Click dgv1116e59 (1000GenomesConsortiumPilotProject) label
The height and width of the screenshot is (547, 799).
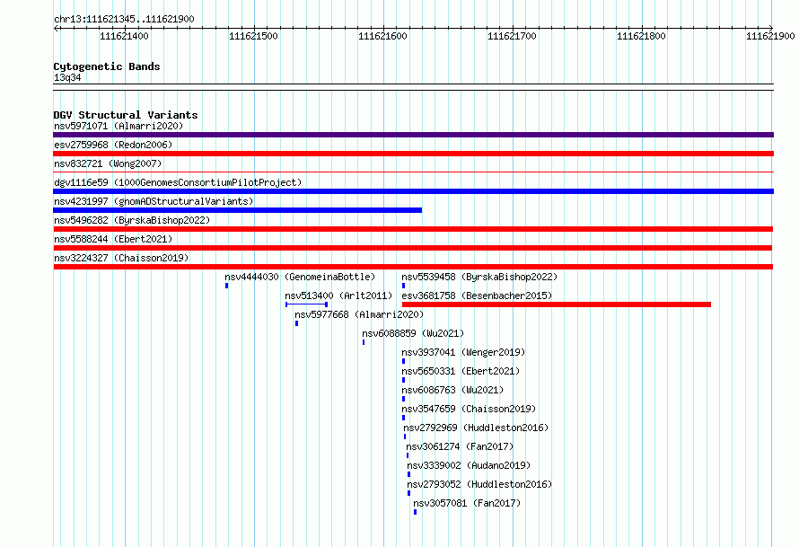click(x=178, y=182)
